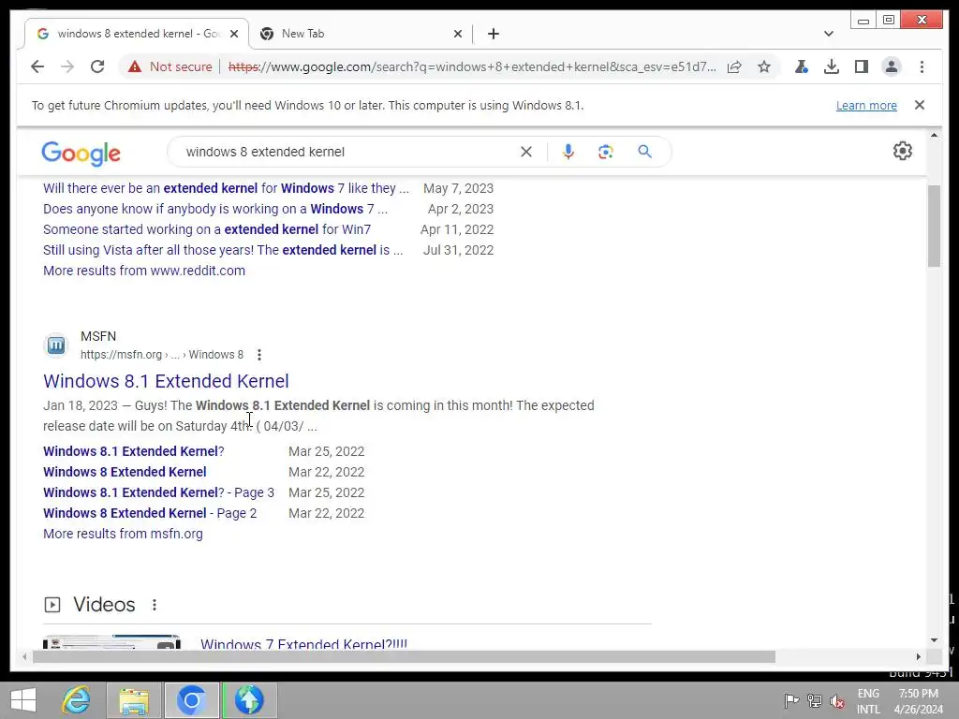Screen dimensions: 959x719
Task: Open 'Someone started working on a extended kernel' link
Action: [207, 229]
